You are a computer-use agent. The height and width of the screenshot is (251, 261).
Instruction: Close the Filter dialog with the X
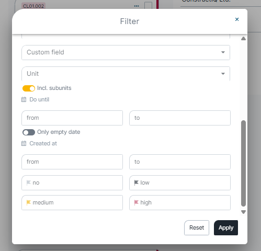[237, 19]
